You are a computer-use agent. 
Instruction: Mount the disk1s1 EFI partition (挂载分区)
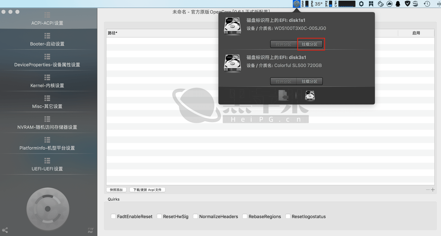(310, 44)
